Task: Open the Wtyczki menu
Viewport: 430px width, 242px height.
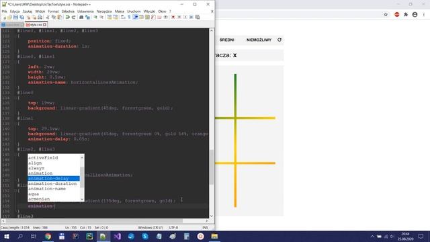Action: tap(149, 11)
